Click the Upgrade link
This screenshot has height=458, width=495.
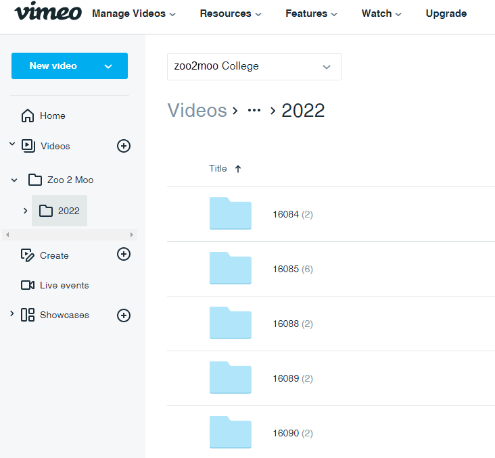coord(446,14)
